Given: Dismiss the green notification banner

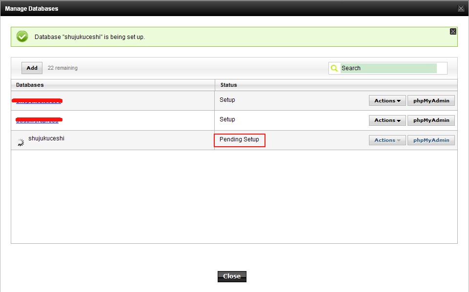Looking at the screenshot, I should [453, 31].
